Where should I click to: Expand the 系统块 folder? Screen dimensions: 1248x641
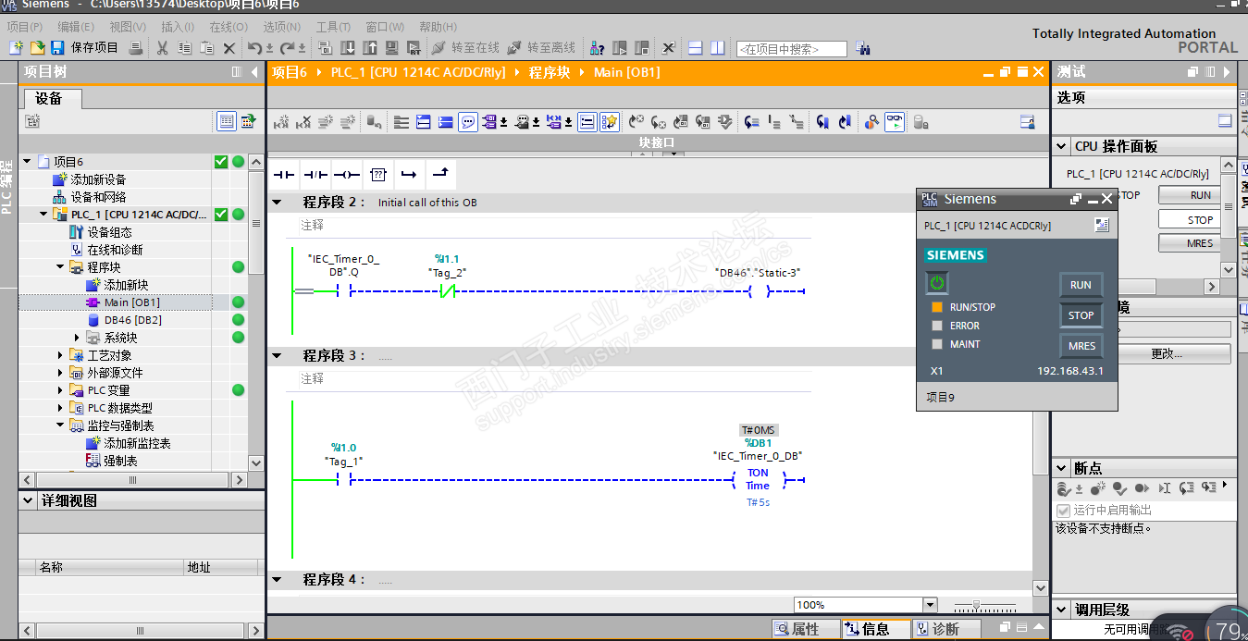(77, 338)
